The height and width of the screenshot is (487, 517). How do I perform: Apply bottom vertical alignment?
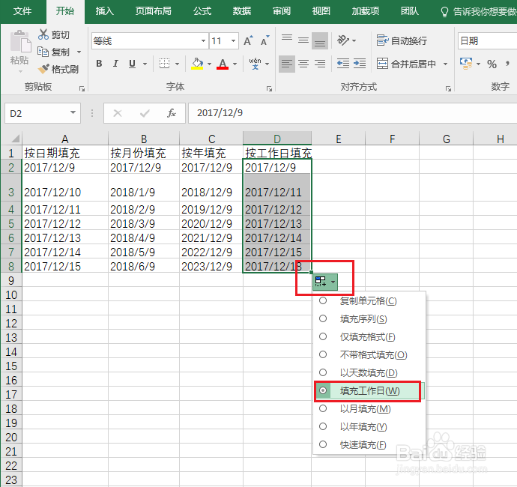tap(320, 40)
